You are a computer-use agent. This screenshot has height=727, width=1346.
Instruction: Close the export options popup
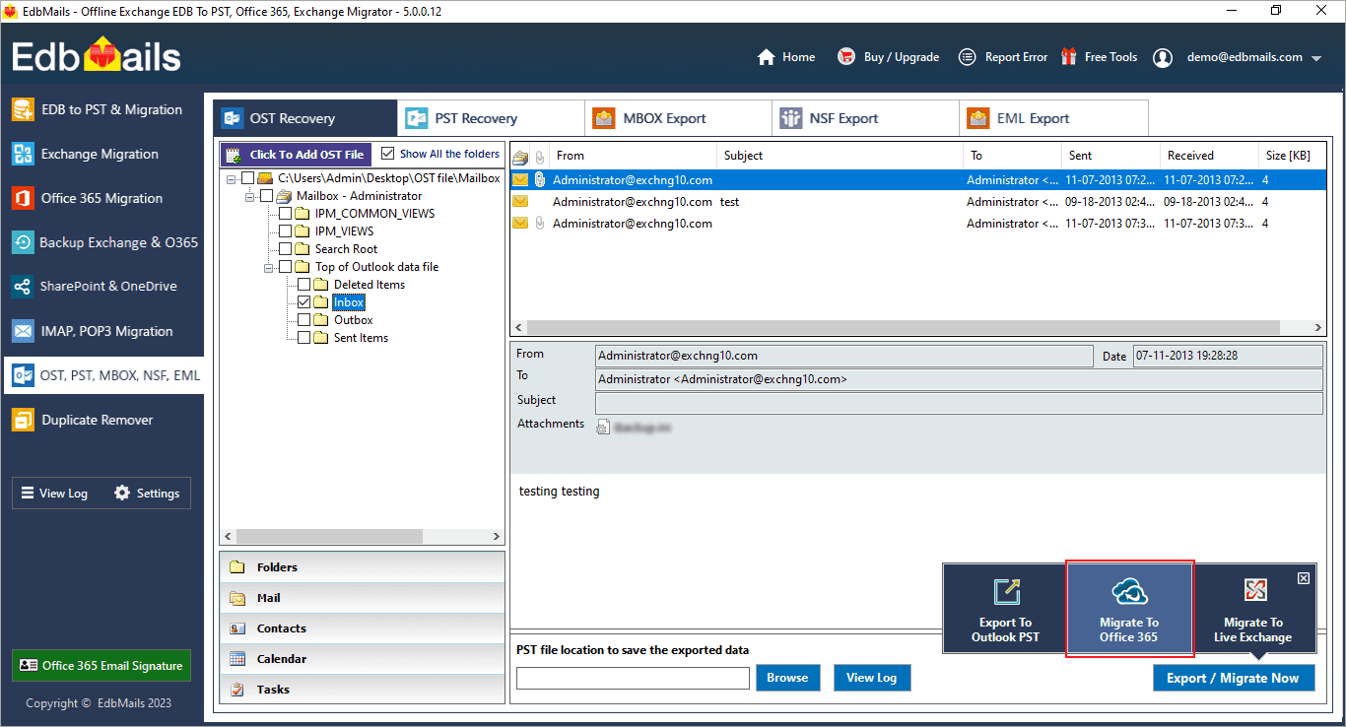[1304, 578]
